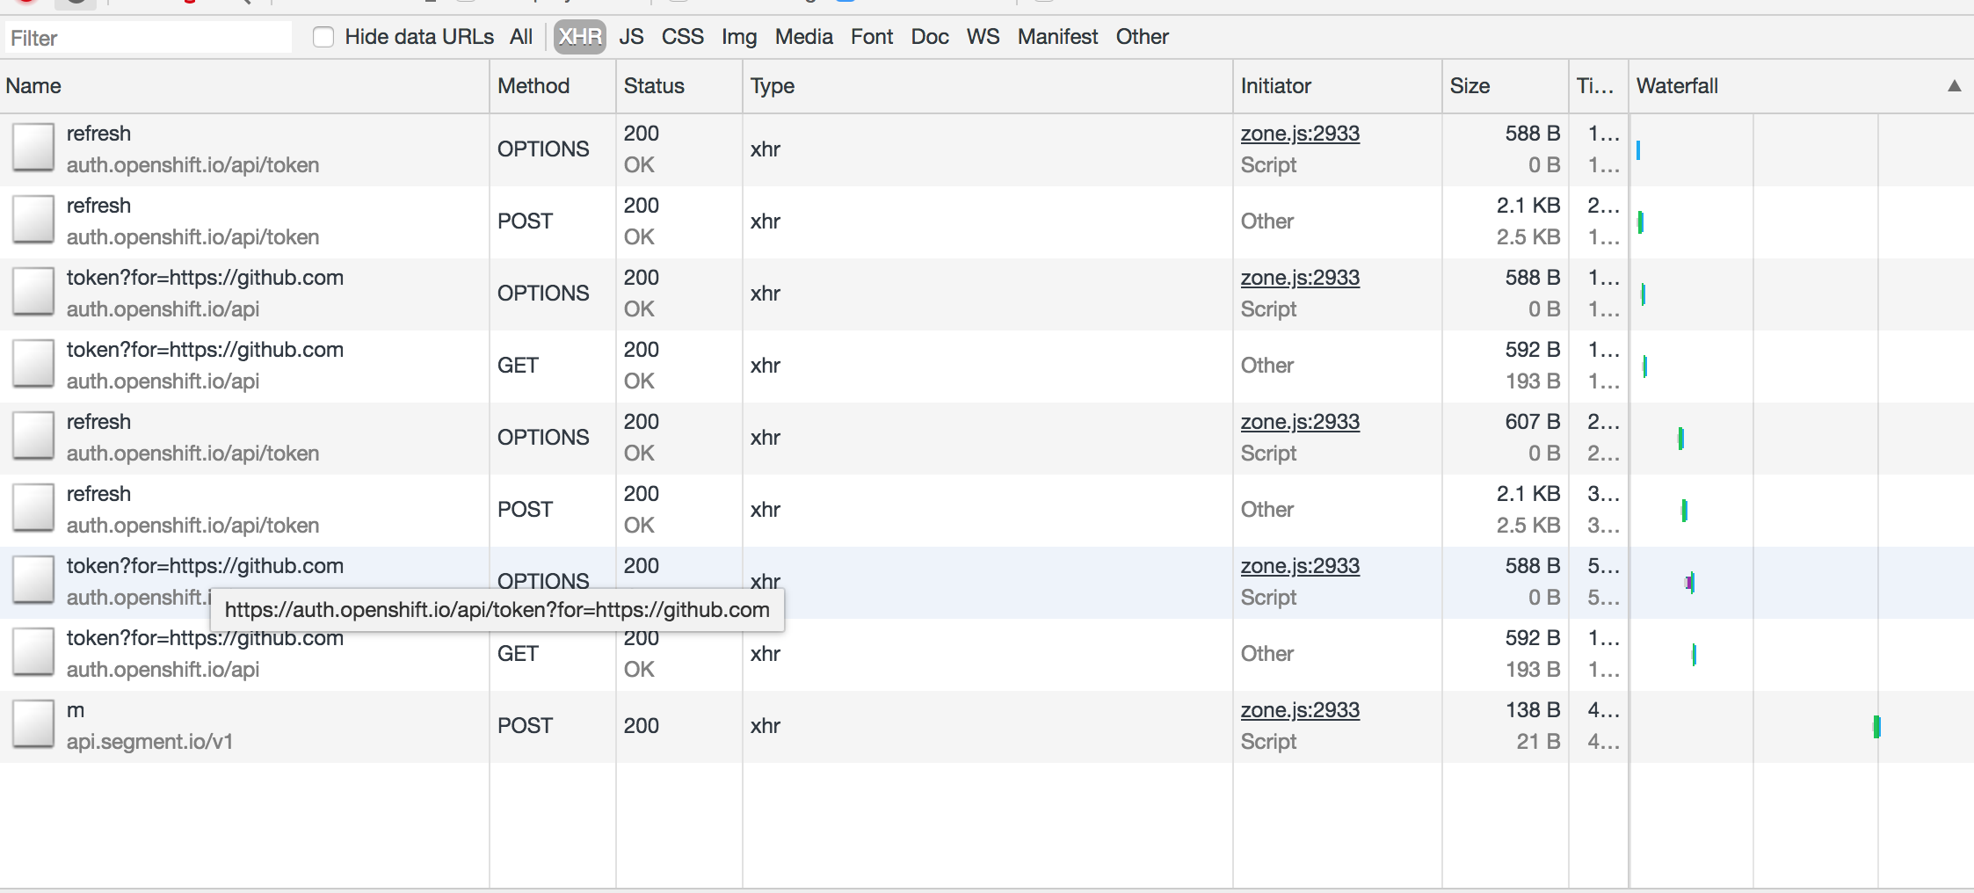Click the green waterfall bar of the m request
Image resolution: width=1974 pixels, height=893 pixels.
tap(1875, 725)
